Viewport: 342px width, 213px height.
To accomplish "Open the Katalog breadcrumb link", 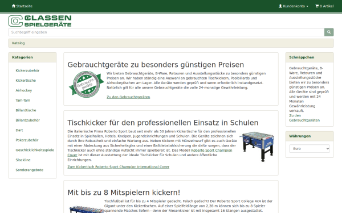I will pos(18,43).
